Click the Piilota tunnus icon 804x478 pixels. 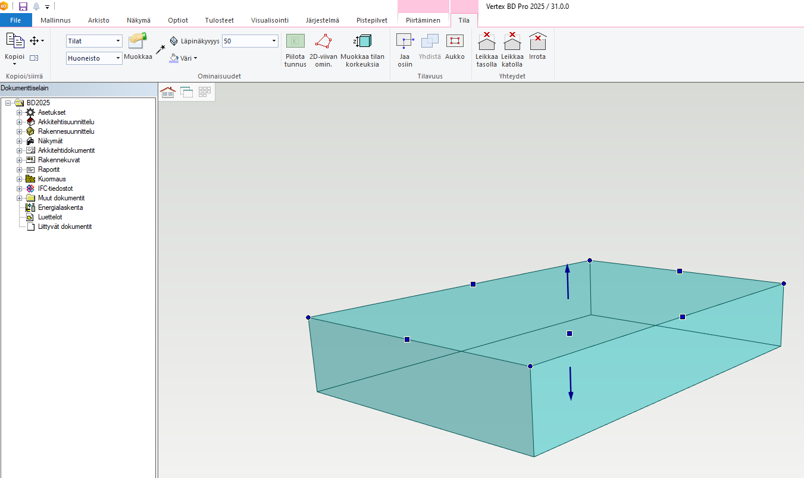(x=295, y=41)
